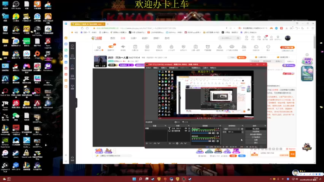
Task: Click the refresh icon in browser toolbar
Action: click(82, 28)
